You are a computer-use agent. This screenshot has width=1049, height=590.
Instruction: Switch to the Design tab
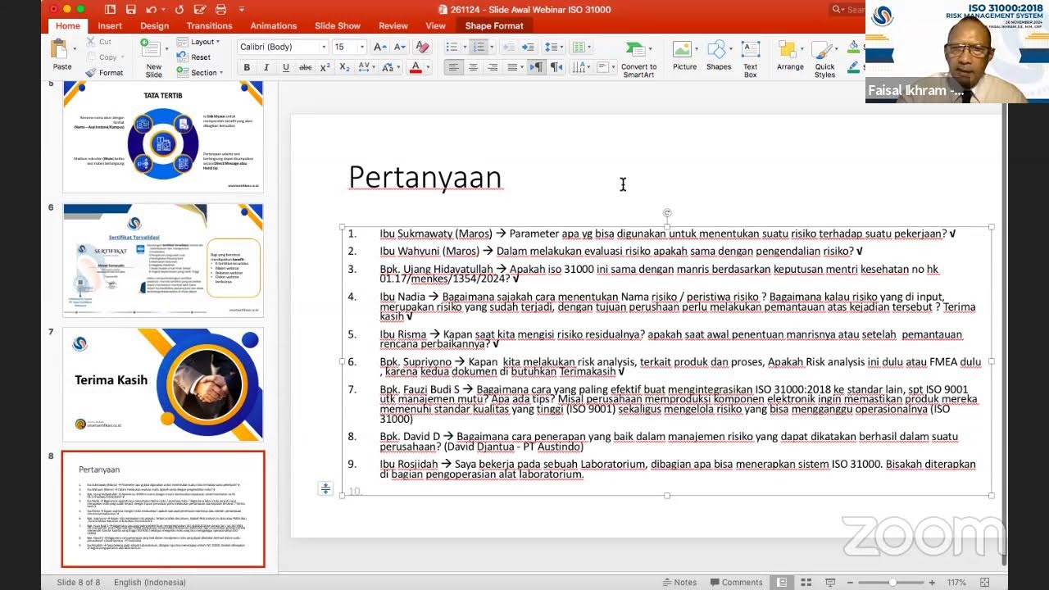[x=154, y=25]
